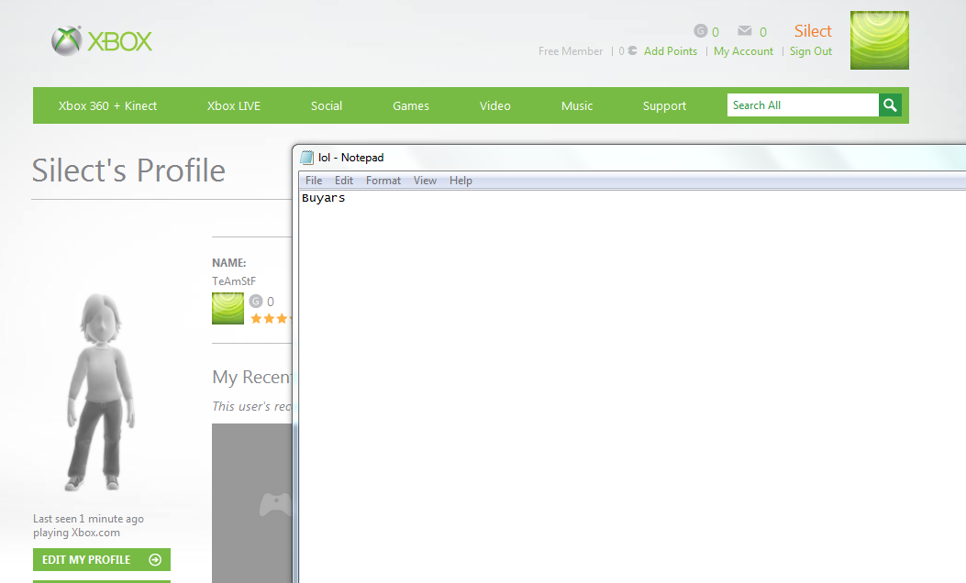Viewport: 966px width, 583px height.
Task: Click the Gamerscore G icon in profile
Action: [256, 301]
